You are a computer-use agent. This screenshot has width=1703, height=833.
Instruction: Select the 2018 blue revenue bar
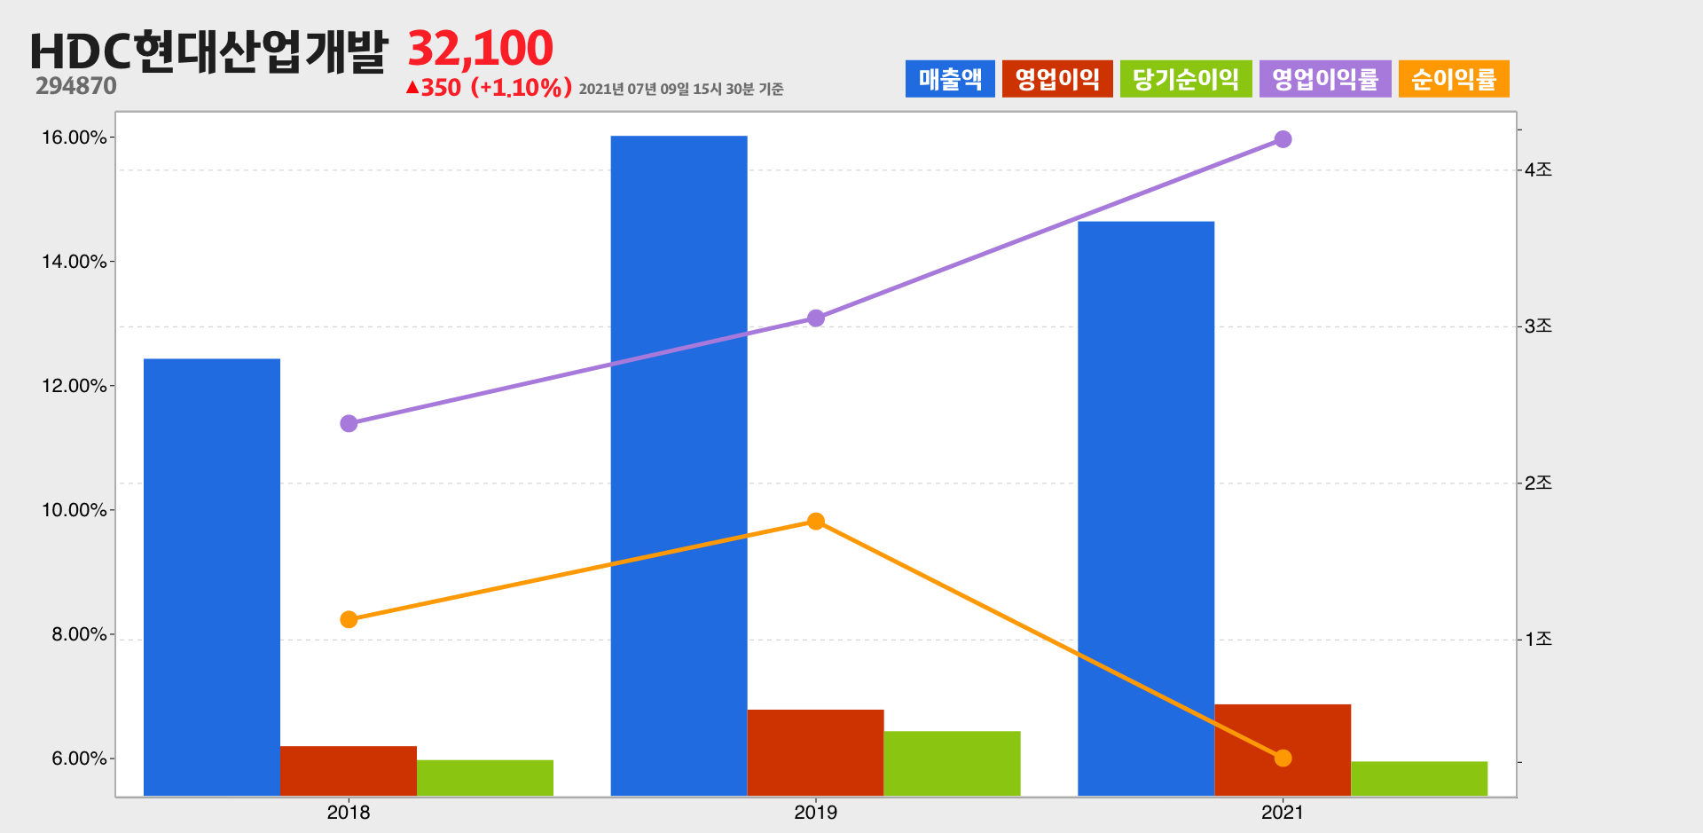(x=212, y=578)
